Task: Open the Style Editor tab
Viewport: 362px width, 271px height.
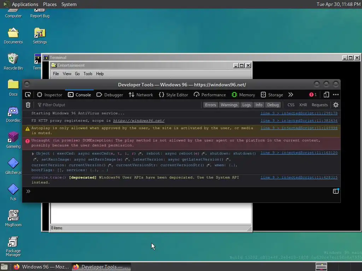Action: coord(173,95)
